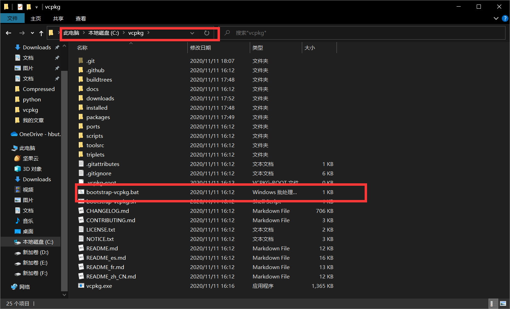Viewport: 510px width, 309px height.
Task: Open 我的文章 folder in sidebar
Action: pyautogui.click(x=33, y=120)
